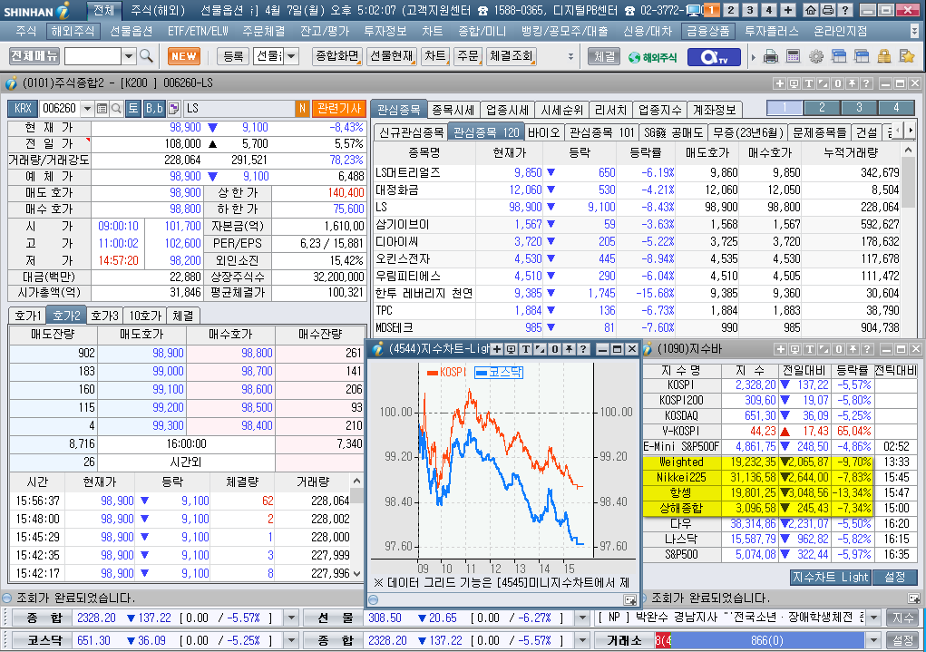Viewport: 926px width, 652px height.
Task: Toggle KOSPI series in chart legend
Action: 446,372
